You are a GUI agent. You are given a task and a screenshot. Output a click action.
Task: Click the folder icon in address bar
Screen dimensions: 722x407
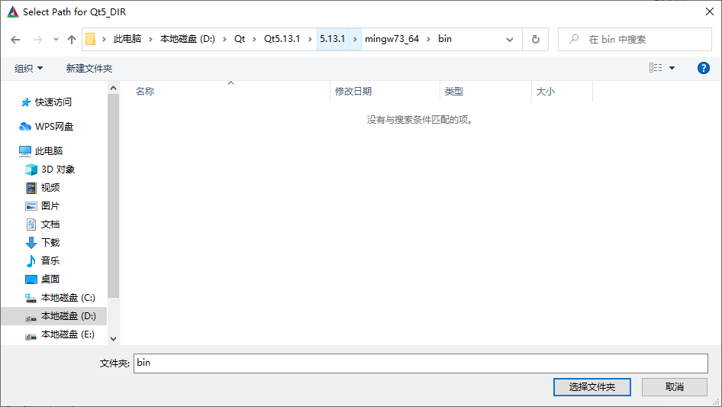click(90, 39)
